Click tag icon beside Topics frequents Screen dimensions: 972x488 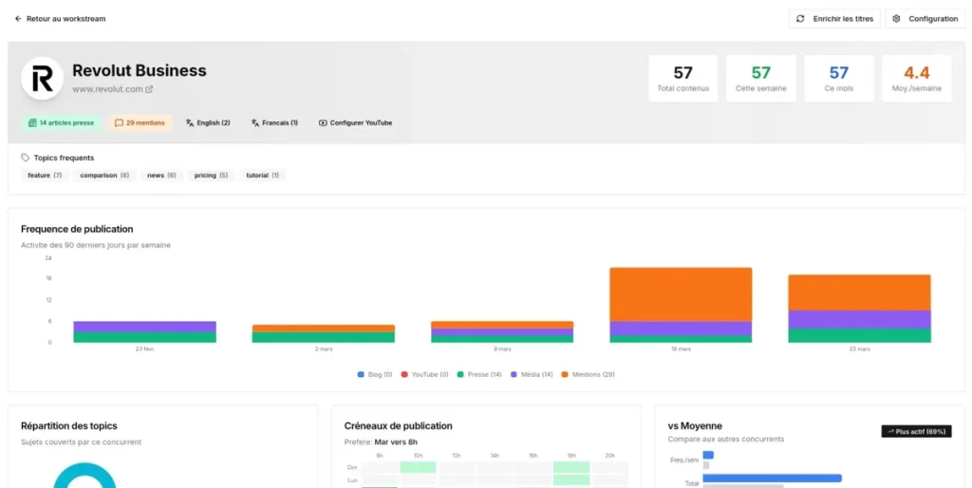pyautogui.click(x=26, y=158)
